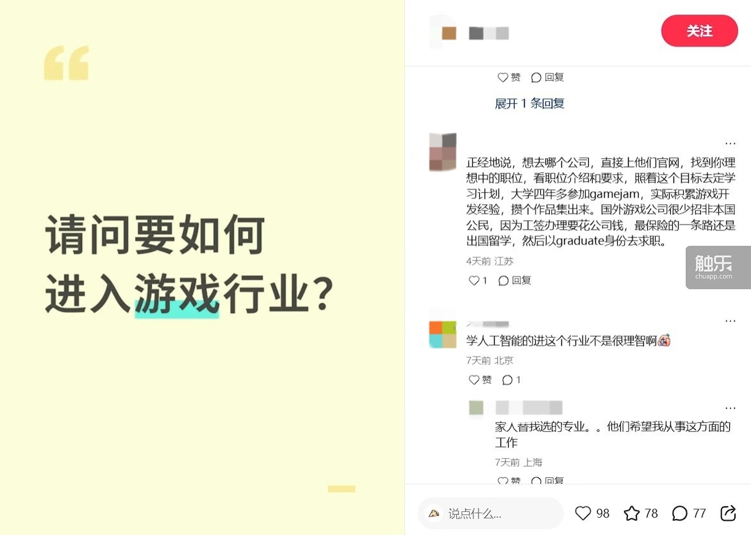Click the colorful avatar of the Beijing commenter

pos(443,334)
